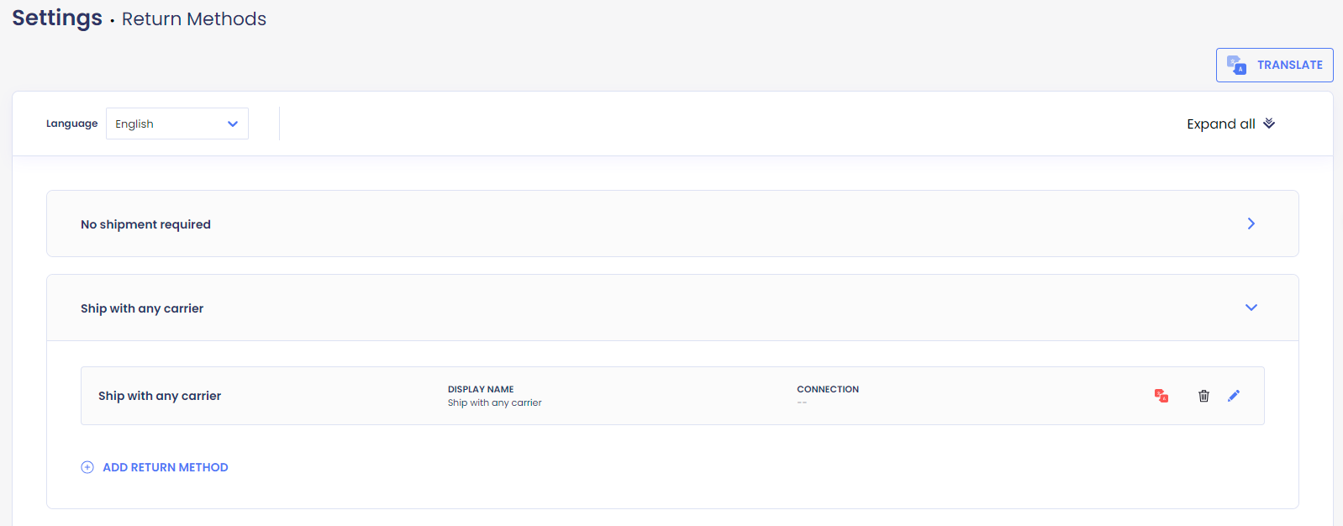Click the Ship with any carrier row name
This screenshot has height=526, width=1343.
click(160, 396)
